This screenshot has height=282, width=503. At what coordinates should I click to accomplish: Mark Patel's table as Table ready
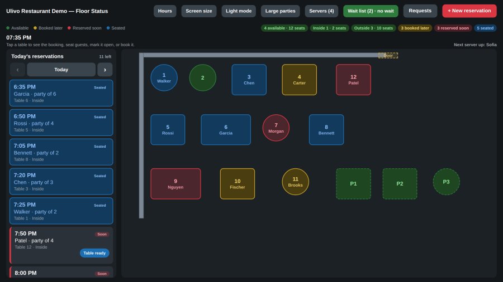click(94, 253)
